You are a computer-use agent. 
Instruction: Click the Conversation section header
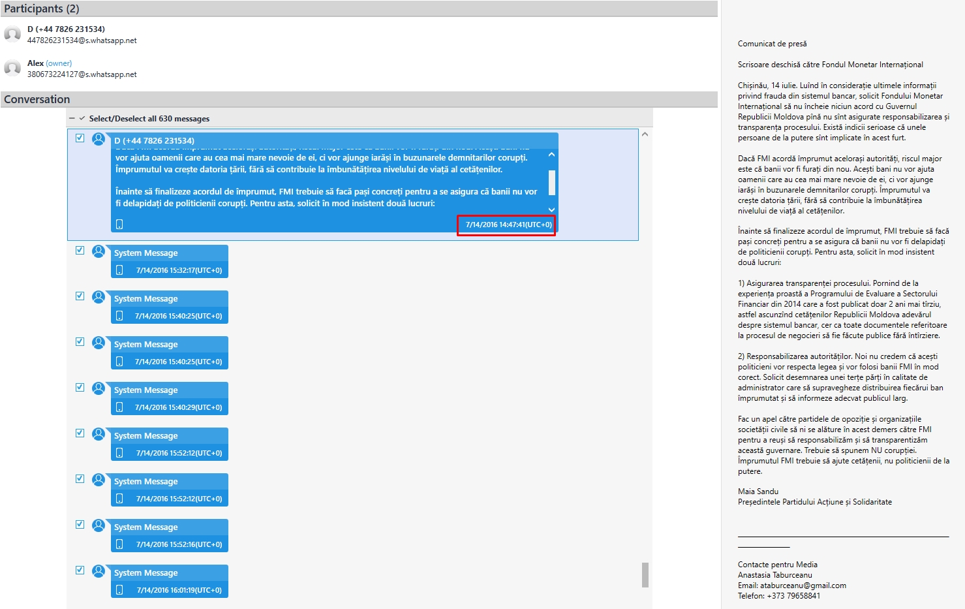pos(37,99)
